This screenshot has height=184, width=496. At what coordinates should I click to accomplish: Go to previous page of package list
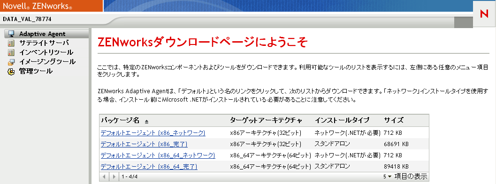(x=104, y=177)
